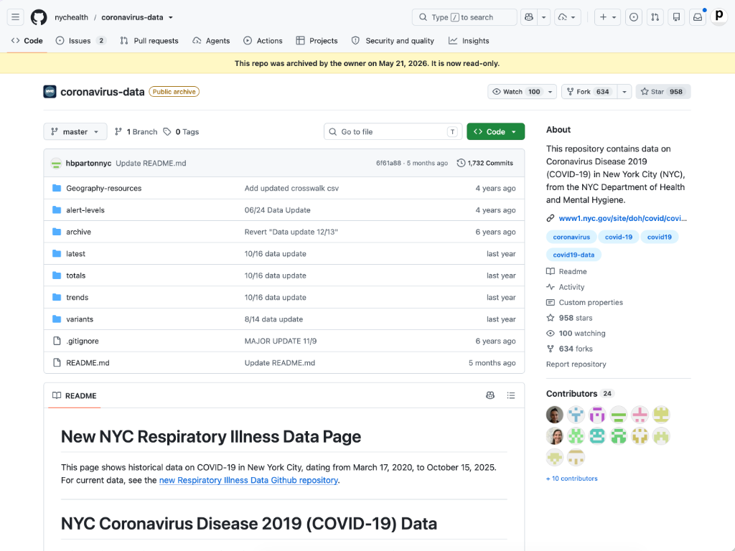Open the alert-levels folder
The image size is (735, 551).
pyautogui.click(x=85, y=210)
